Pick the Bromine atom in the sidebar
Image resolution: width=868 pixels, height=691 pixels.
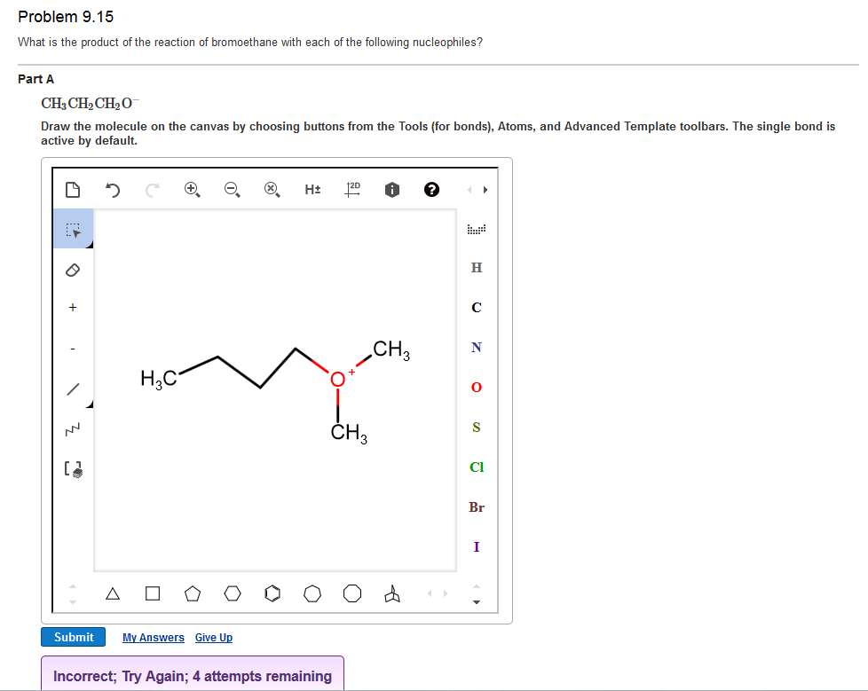tap(477, 507)
